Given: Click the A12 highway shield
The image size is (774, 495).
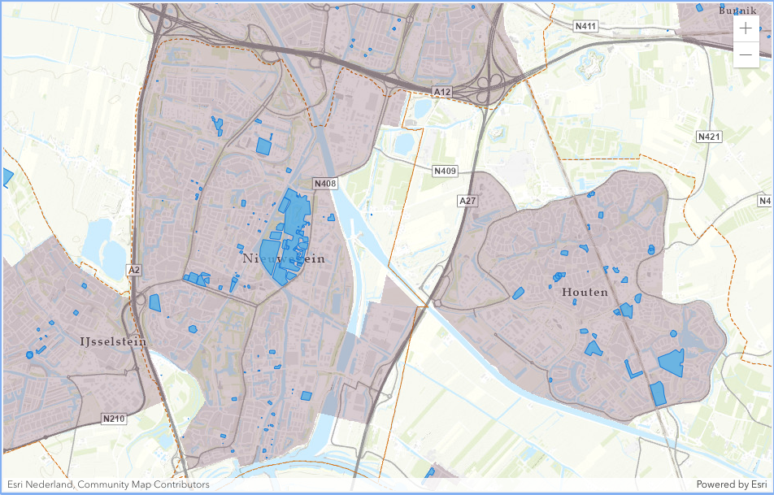Looking at the screenshot, I should click(x=441, y=93).
